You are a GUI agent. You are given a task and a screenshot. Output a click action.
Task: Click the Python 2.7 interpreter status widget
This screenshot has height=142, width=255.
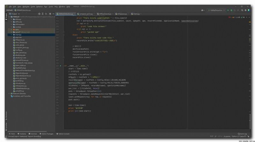pyautogui.click(x=239, y=137)
